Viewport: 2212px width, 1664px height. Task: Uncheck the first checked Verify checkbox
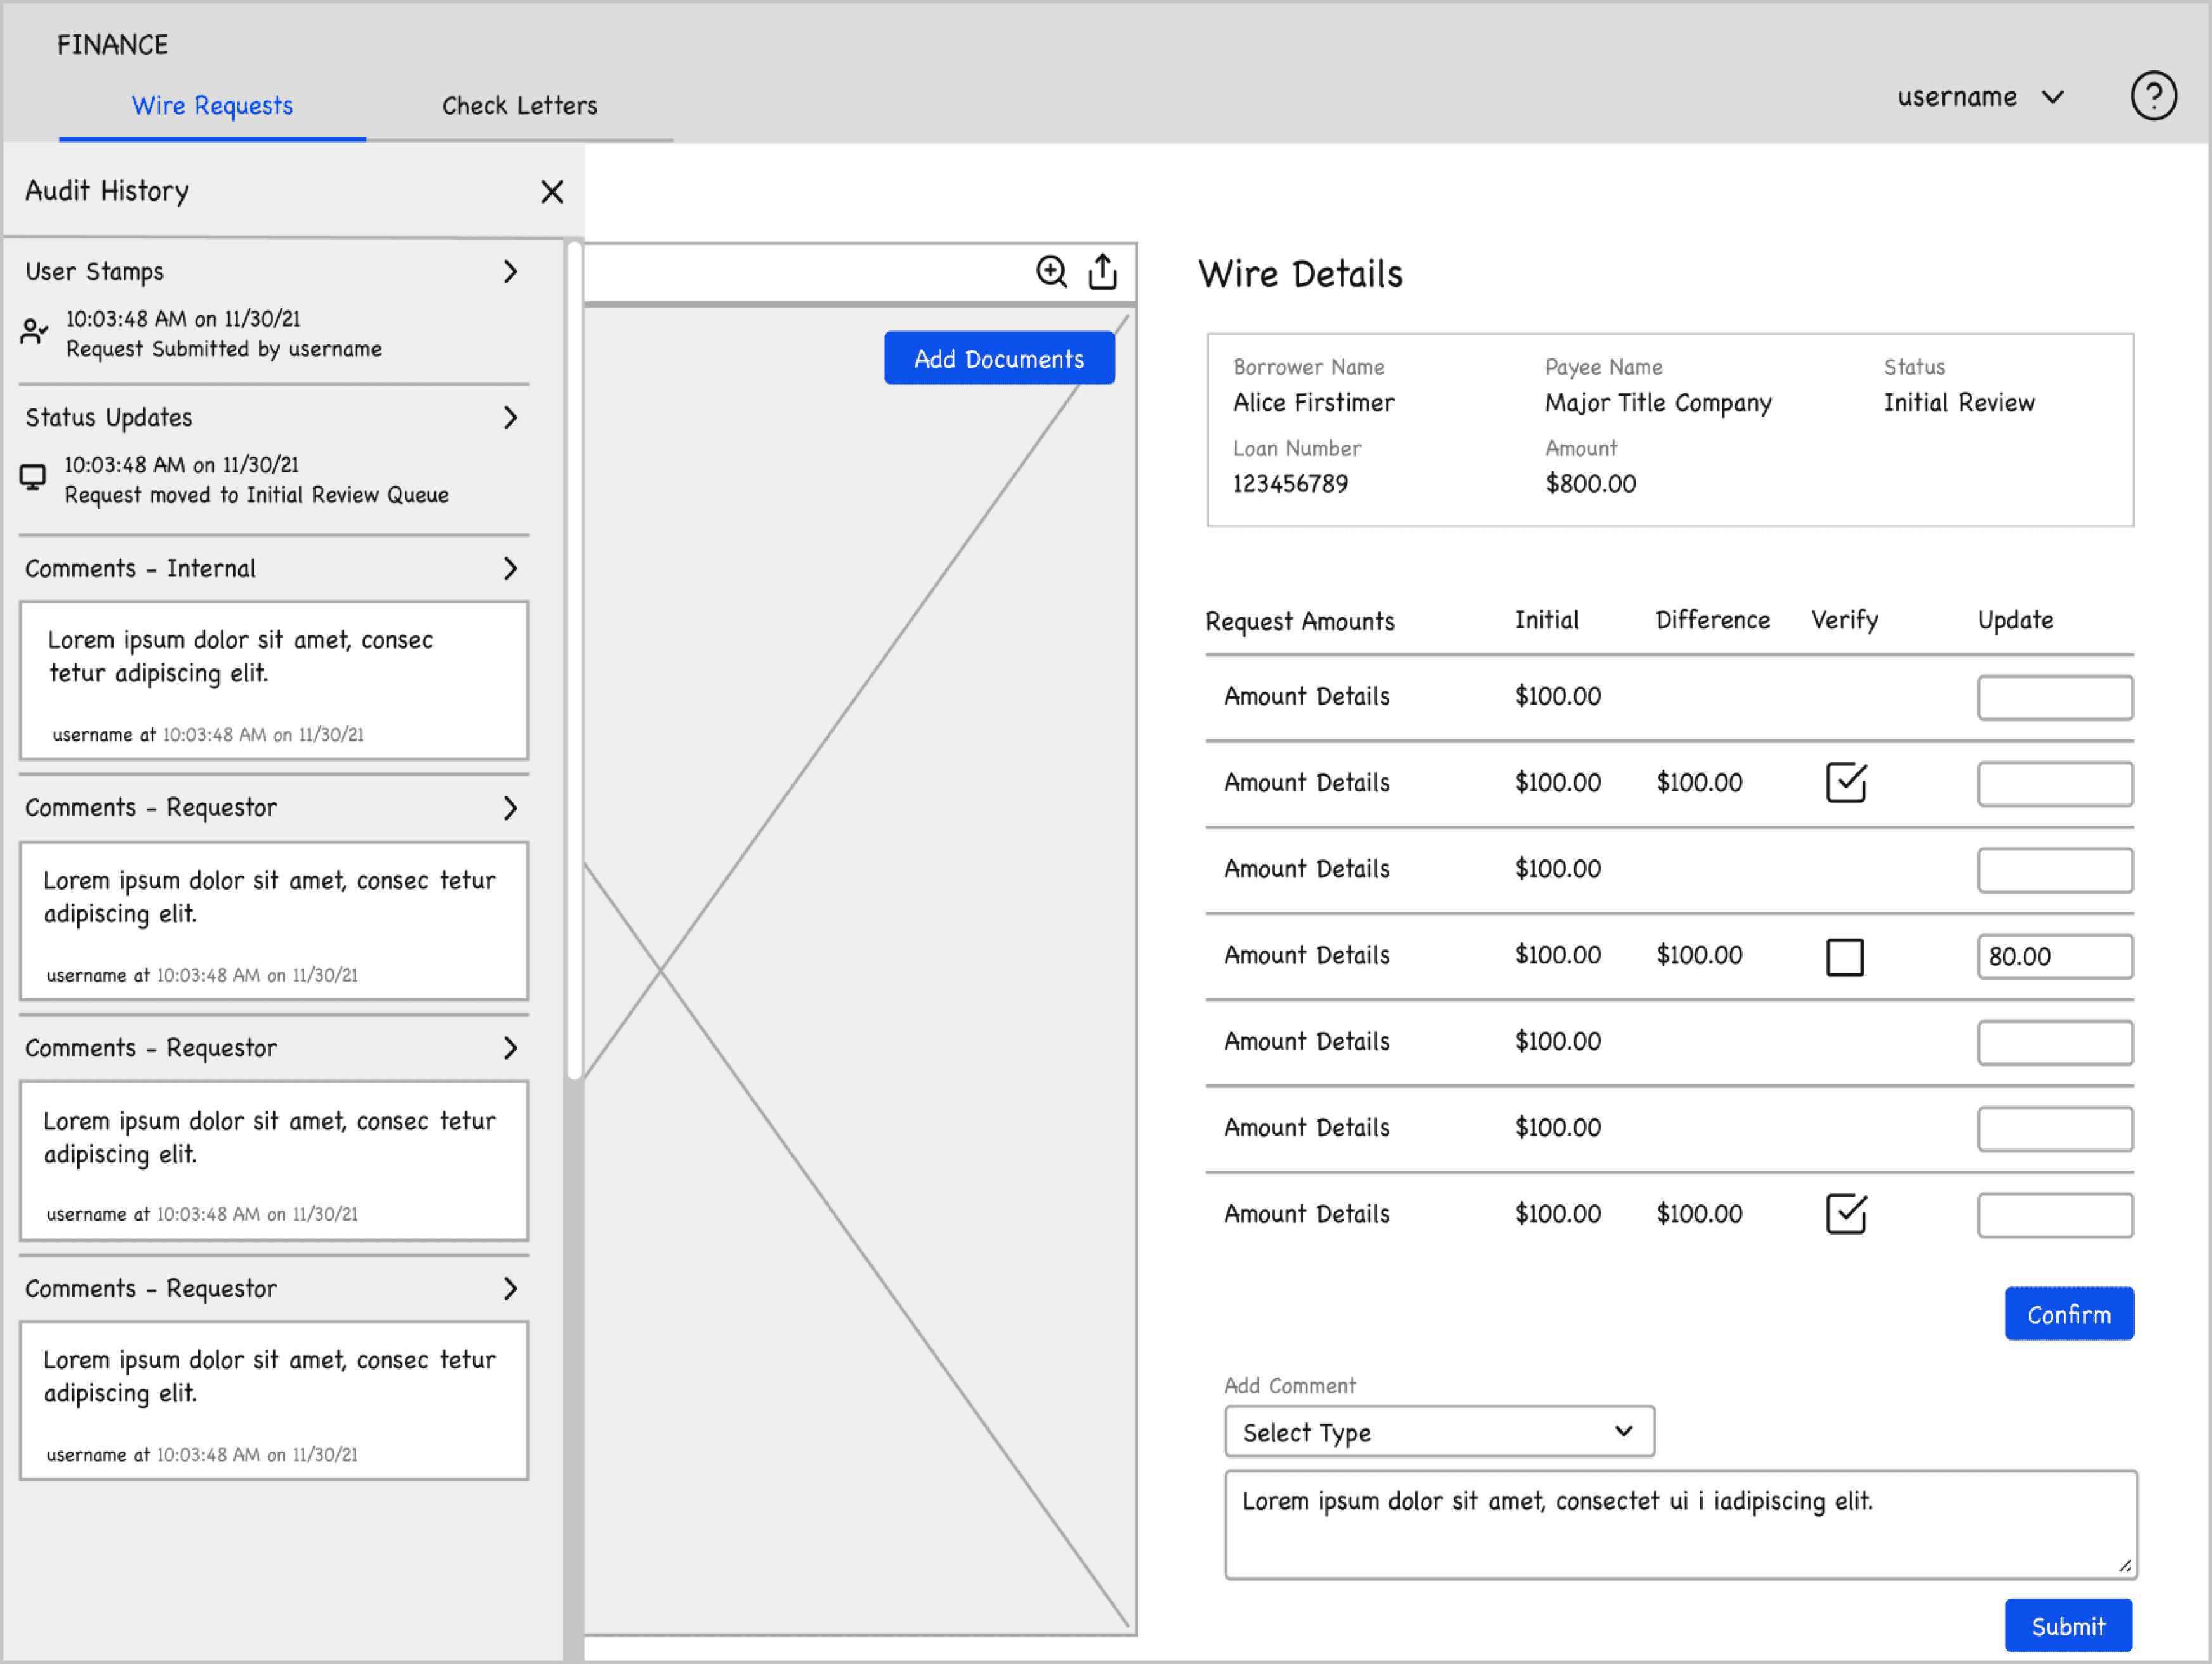1845,782
